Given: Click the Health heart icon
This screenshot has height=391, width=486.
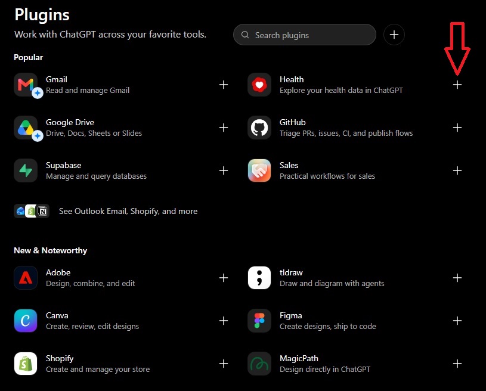Looking at the screenshot, I should (259, 85).
